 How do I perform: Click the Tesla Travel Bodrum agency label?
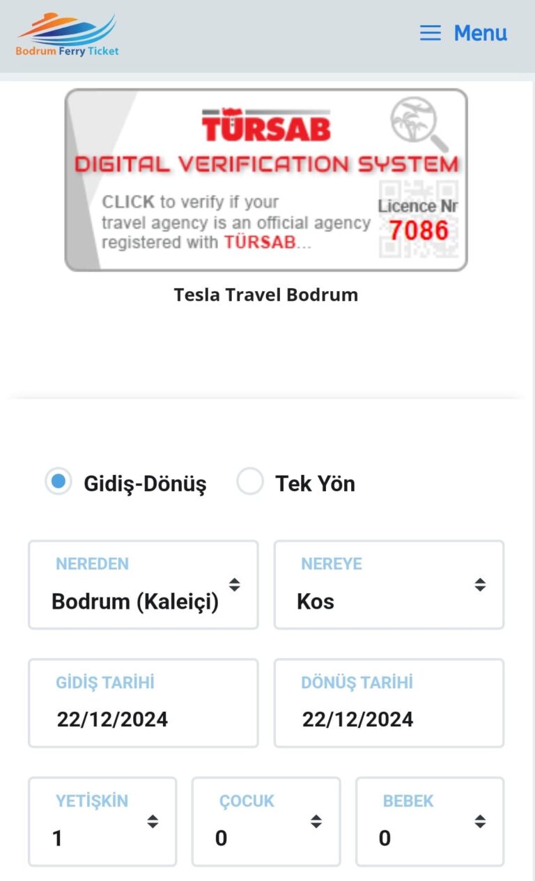coord(266,294)
